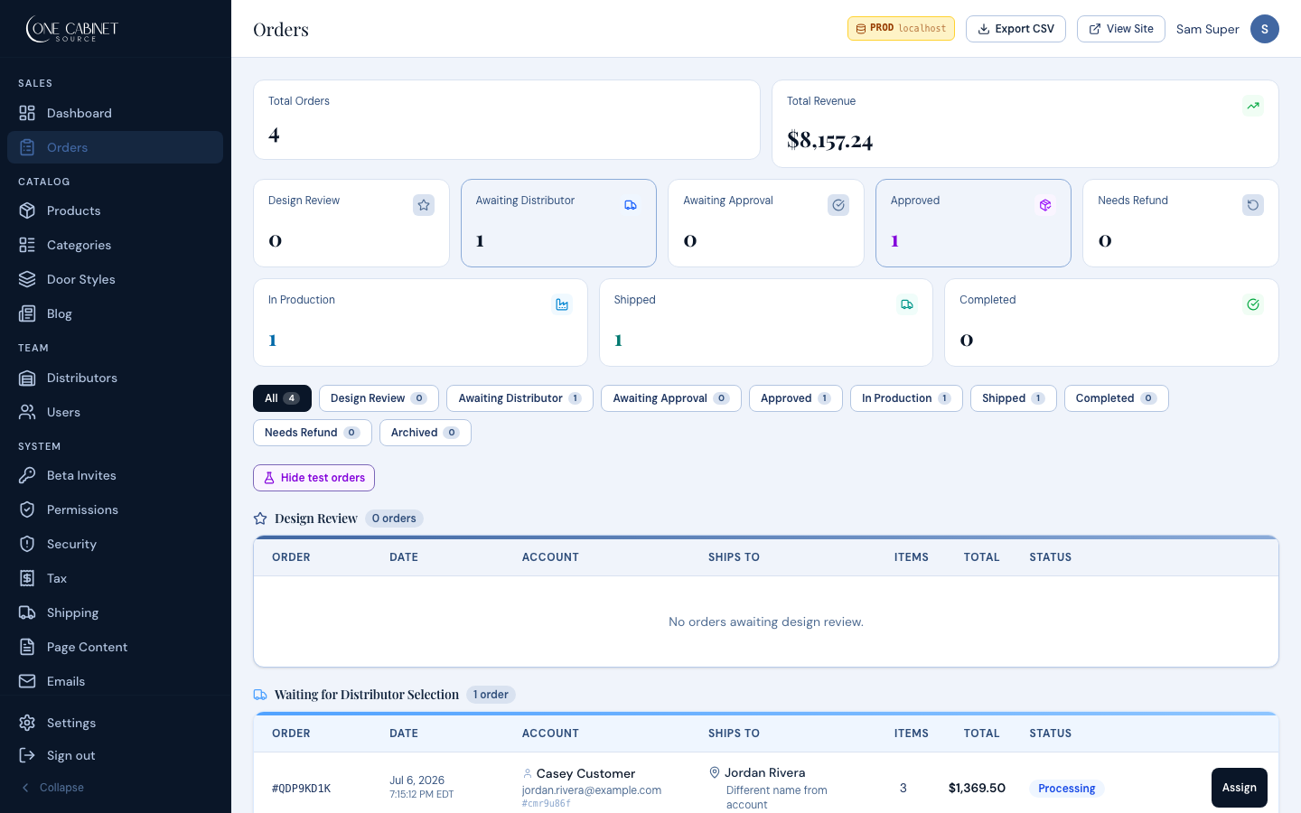Open the Dashboard menu item
Image resolution: width=1301 pixels, height=813 pixels.
(x=115, y=113)
